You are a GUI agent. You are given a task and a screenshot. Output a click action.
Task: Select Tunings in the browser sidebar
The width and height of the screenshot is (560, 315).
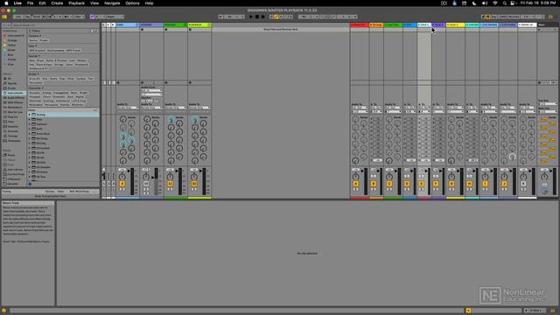tap(12, 136)
